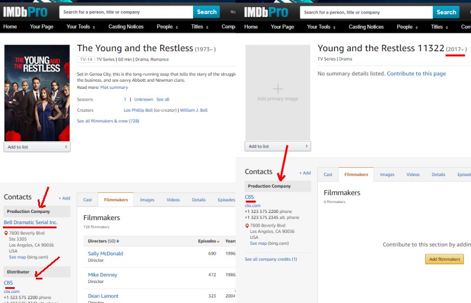471x303 pixels.
Task: Click See all filmmakers & crew (728)
Action: point(108,121)
